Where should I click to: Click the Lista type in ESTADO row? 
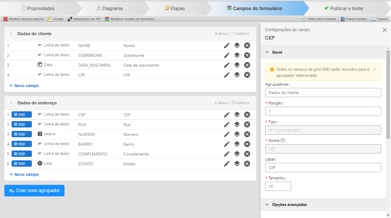45,163
